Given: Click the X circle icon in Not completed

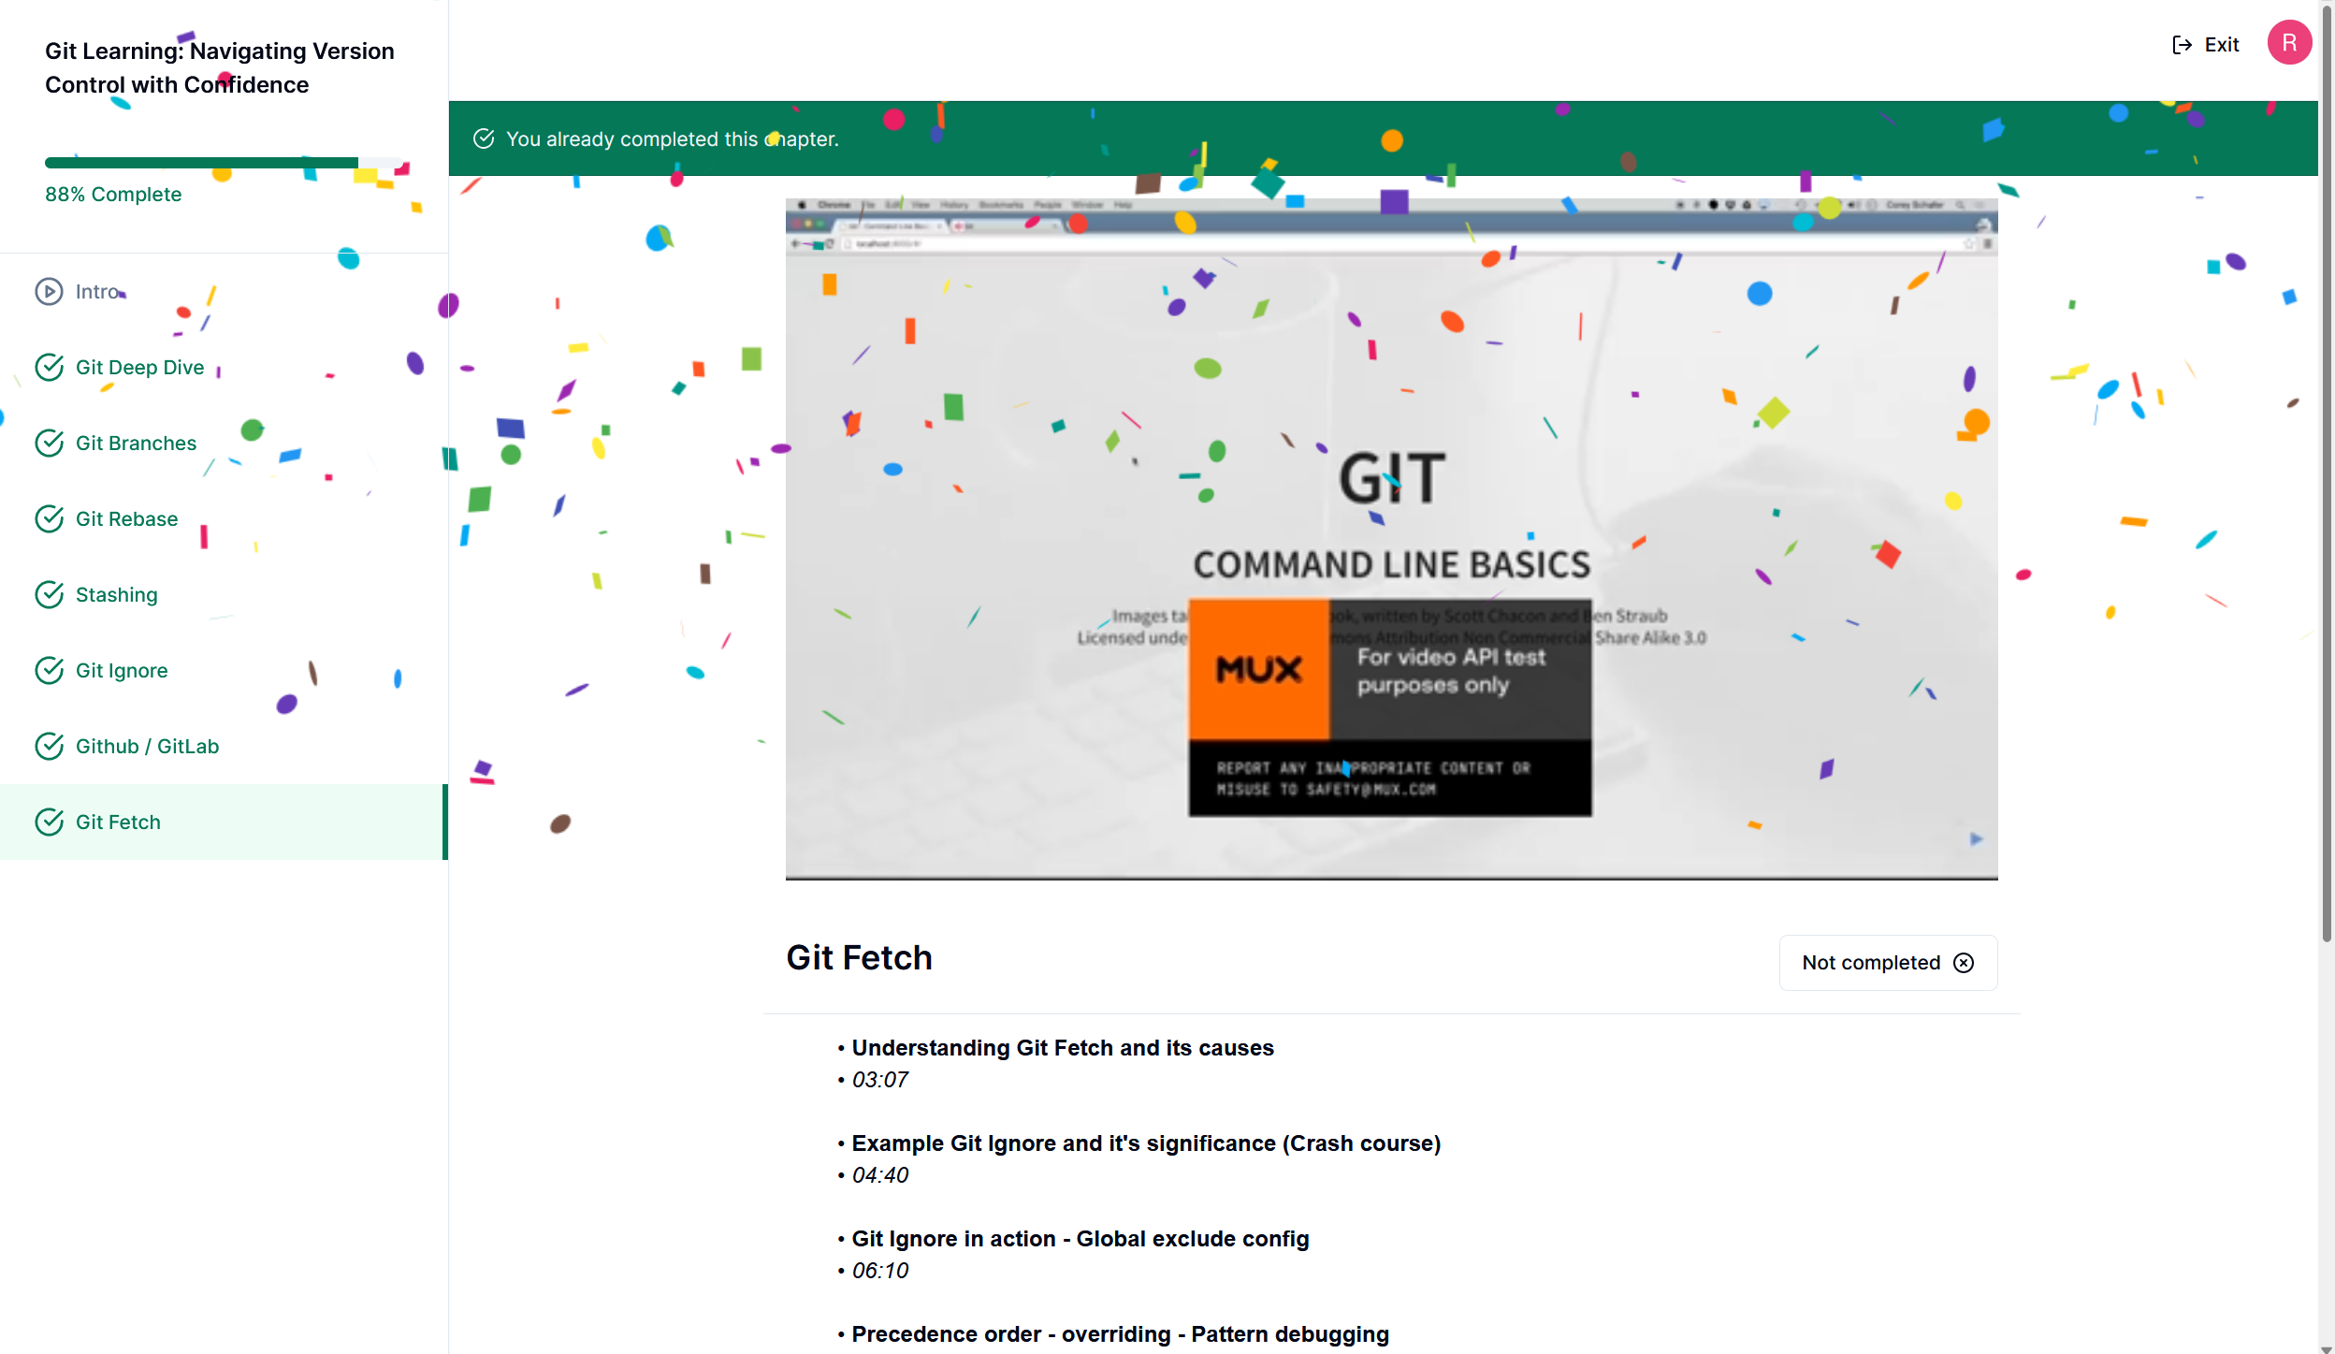Looking at the screenshot, I should (x=1964, y=963).
